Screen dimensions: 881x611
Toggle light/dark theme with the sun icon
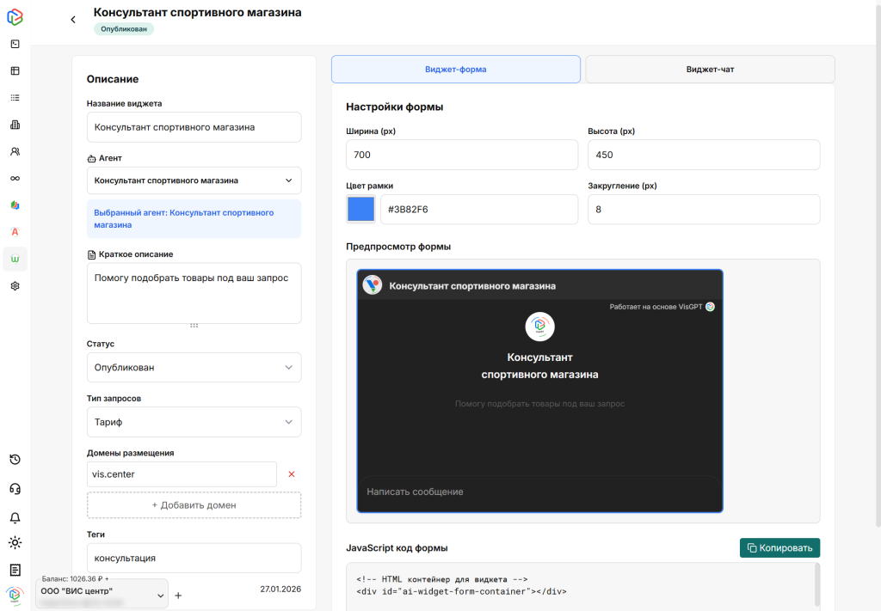pos(15,542)
